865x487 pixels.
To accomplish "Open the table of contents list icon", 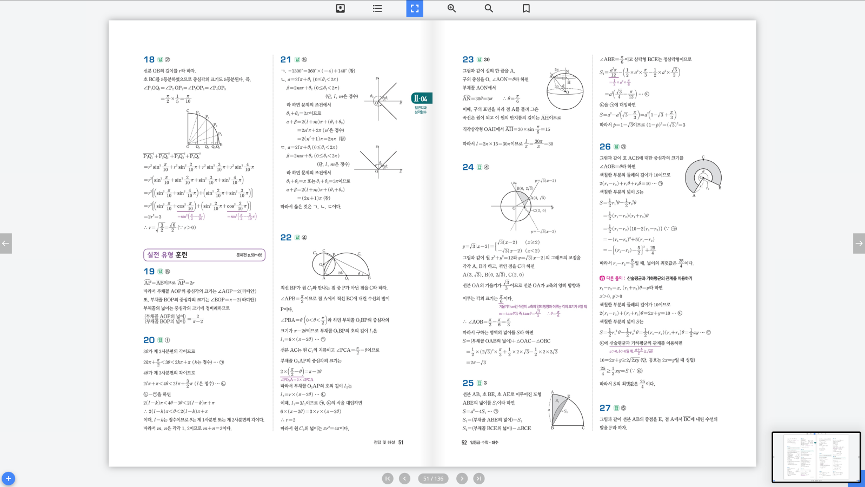I will tap(377, 8).
